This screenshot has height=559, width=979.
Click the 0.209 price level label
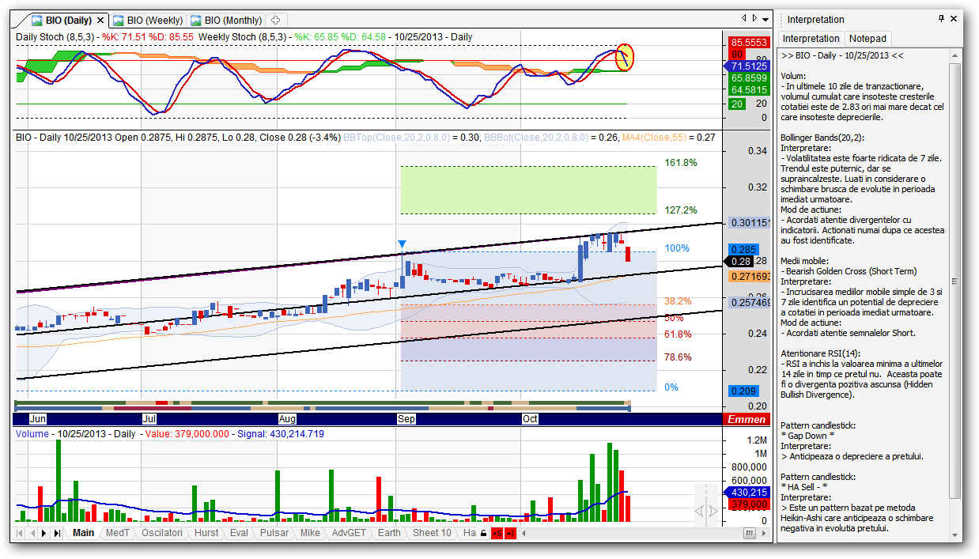(743, 391)
